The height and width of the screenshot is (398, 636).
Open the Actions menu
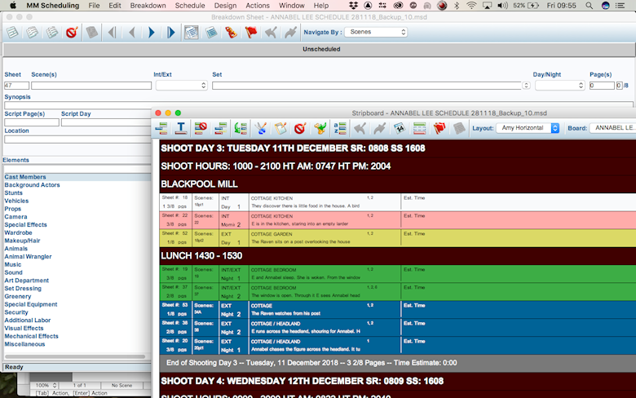258,6
